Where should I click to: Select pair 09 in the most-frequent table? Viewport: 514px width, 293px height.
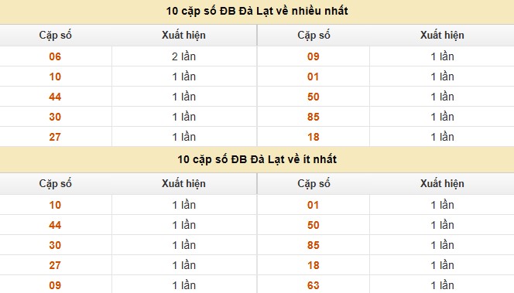313,56
